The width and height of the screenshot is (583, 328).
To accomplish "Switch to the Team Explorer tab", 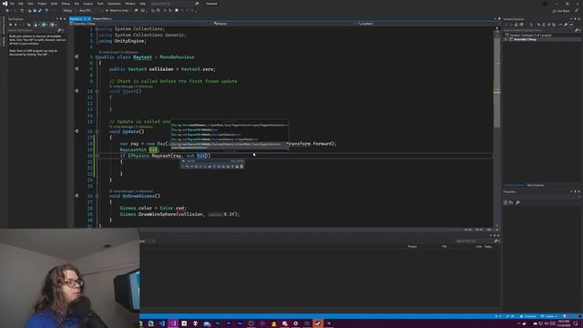I will (x=536, y=185).
